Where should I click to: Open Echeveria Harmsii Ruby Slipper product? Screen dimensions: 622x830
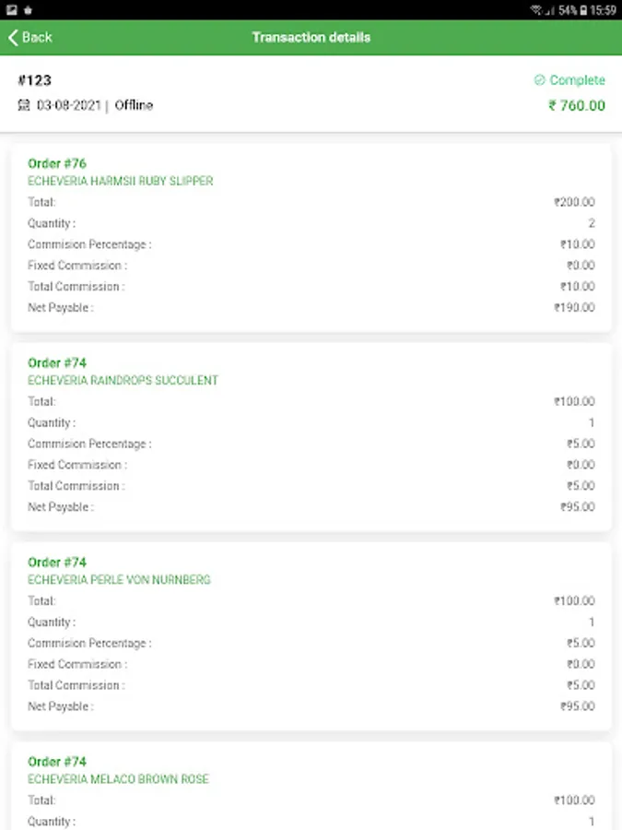pos(121,182)
